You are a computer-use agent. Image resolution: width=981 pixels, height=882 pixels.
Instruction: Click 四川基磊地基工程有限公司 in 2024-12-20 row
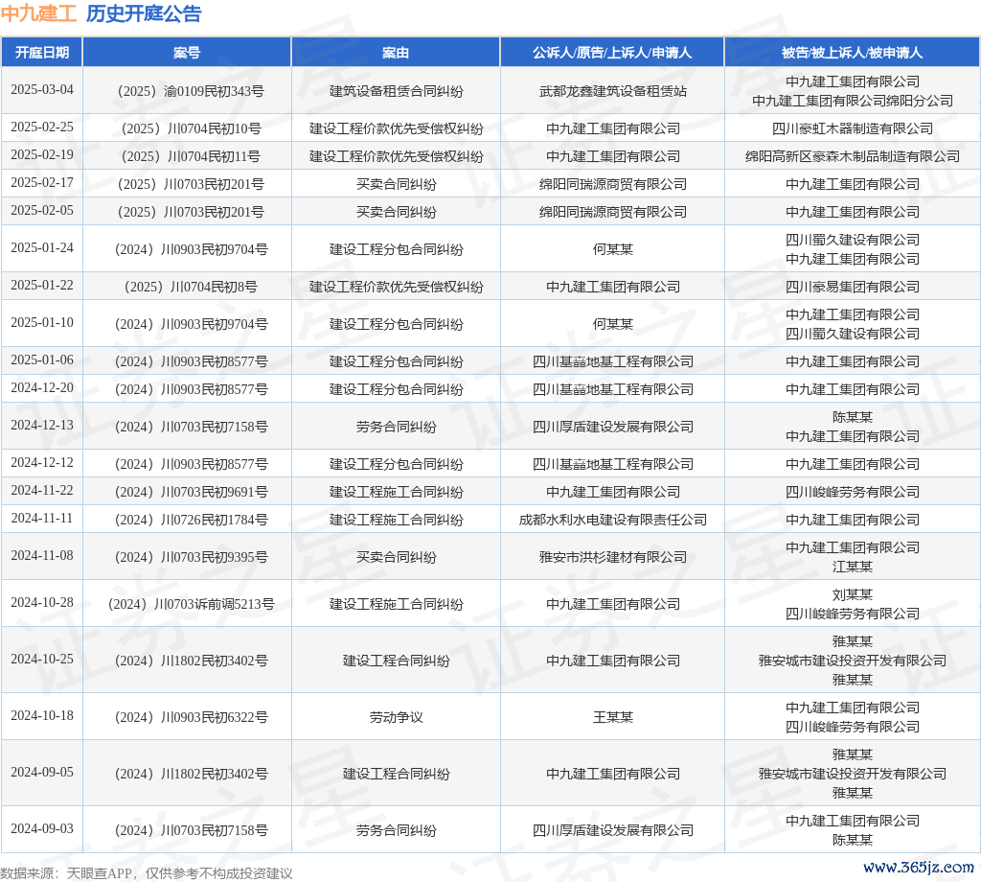coord(612,389)
